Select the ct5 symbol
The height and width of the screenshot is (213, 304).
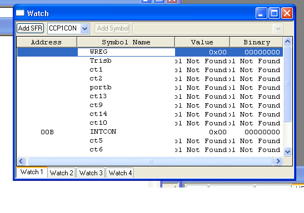pos(96,141)
